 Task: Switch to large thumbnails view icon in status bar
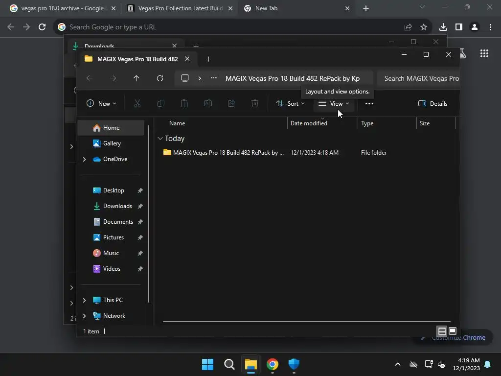click(x=453, y=331)
